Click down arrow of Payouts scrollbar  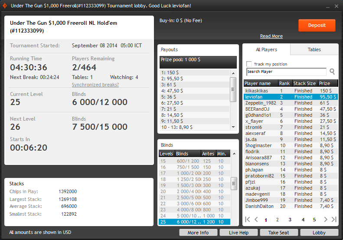click(233, 127)
